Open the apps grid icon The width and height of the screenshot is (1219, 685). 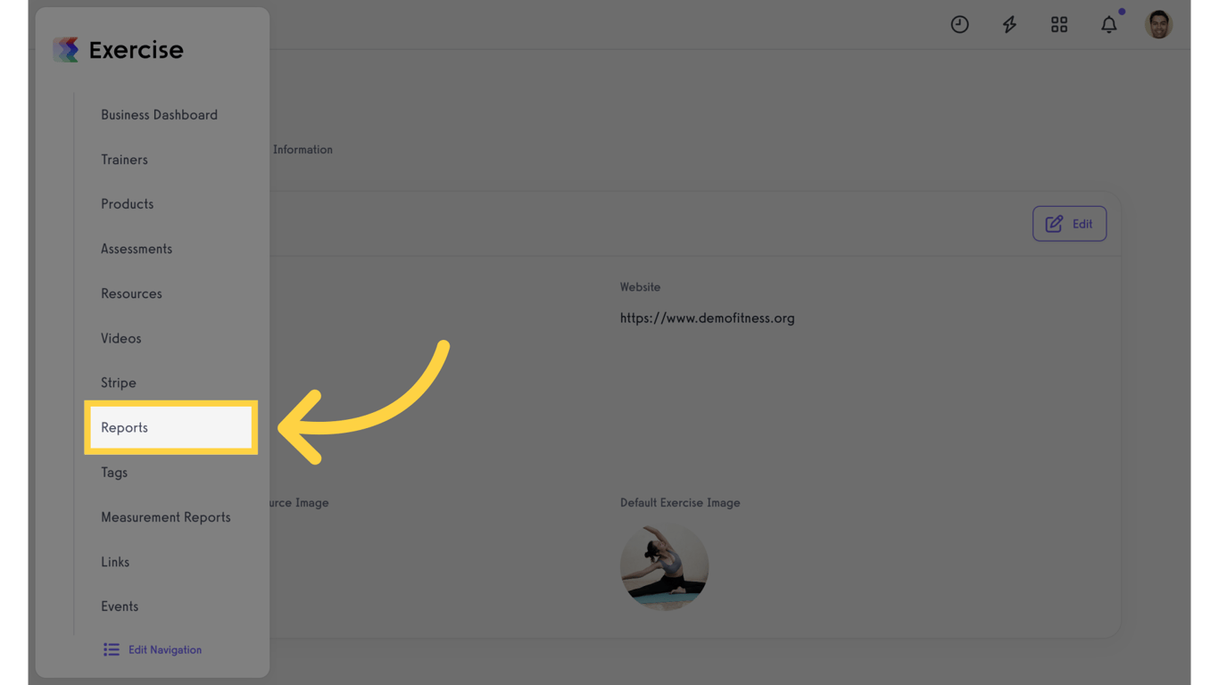click(1059, 25)
